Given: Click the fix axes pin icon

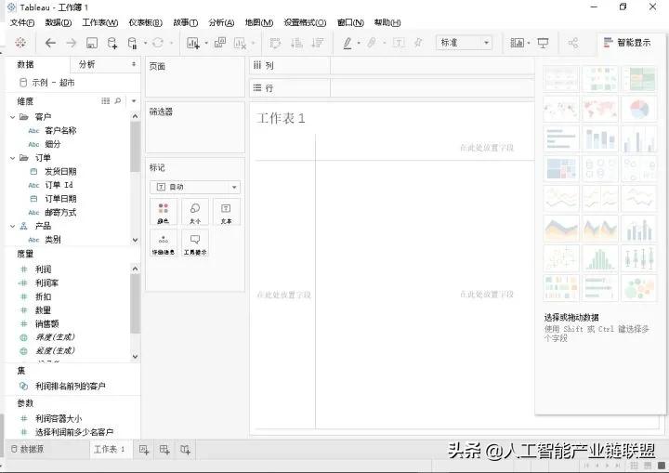Looking at the screenshot, I should point(419,43).
